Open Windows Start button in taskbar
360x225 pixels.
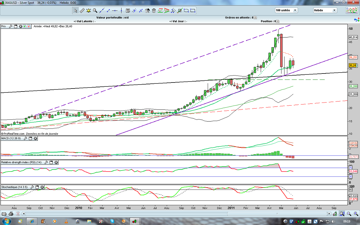[7, 221]
